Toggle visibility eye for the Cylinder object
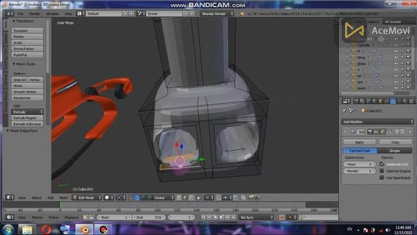Screen dimensions: 417x235 (396, 45)
